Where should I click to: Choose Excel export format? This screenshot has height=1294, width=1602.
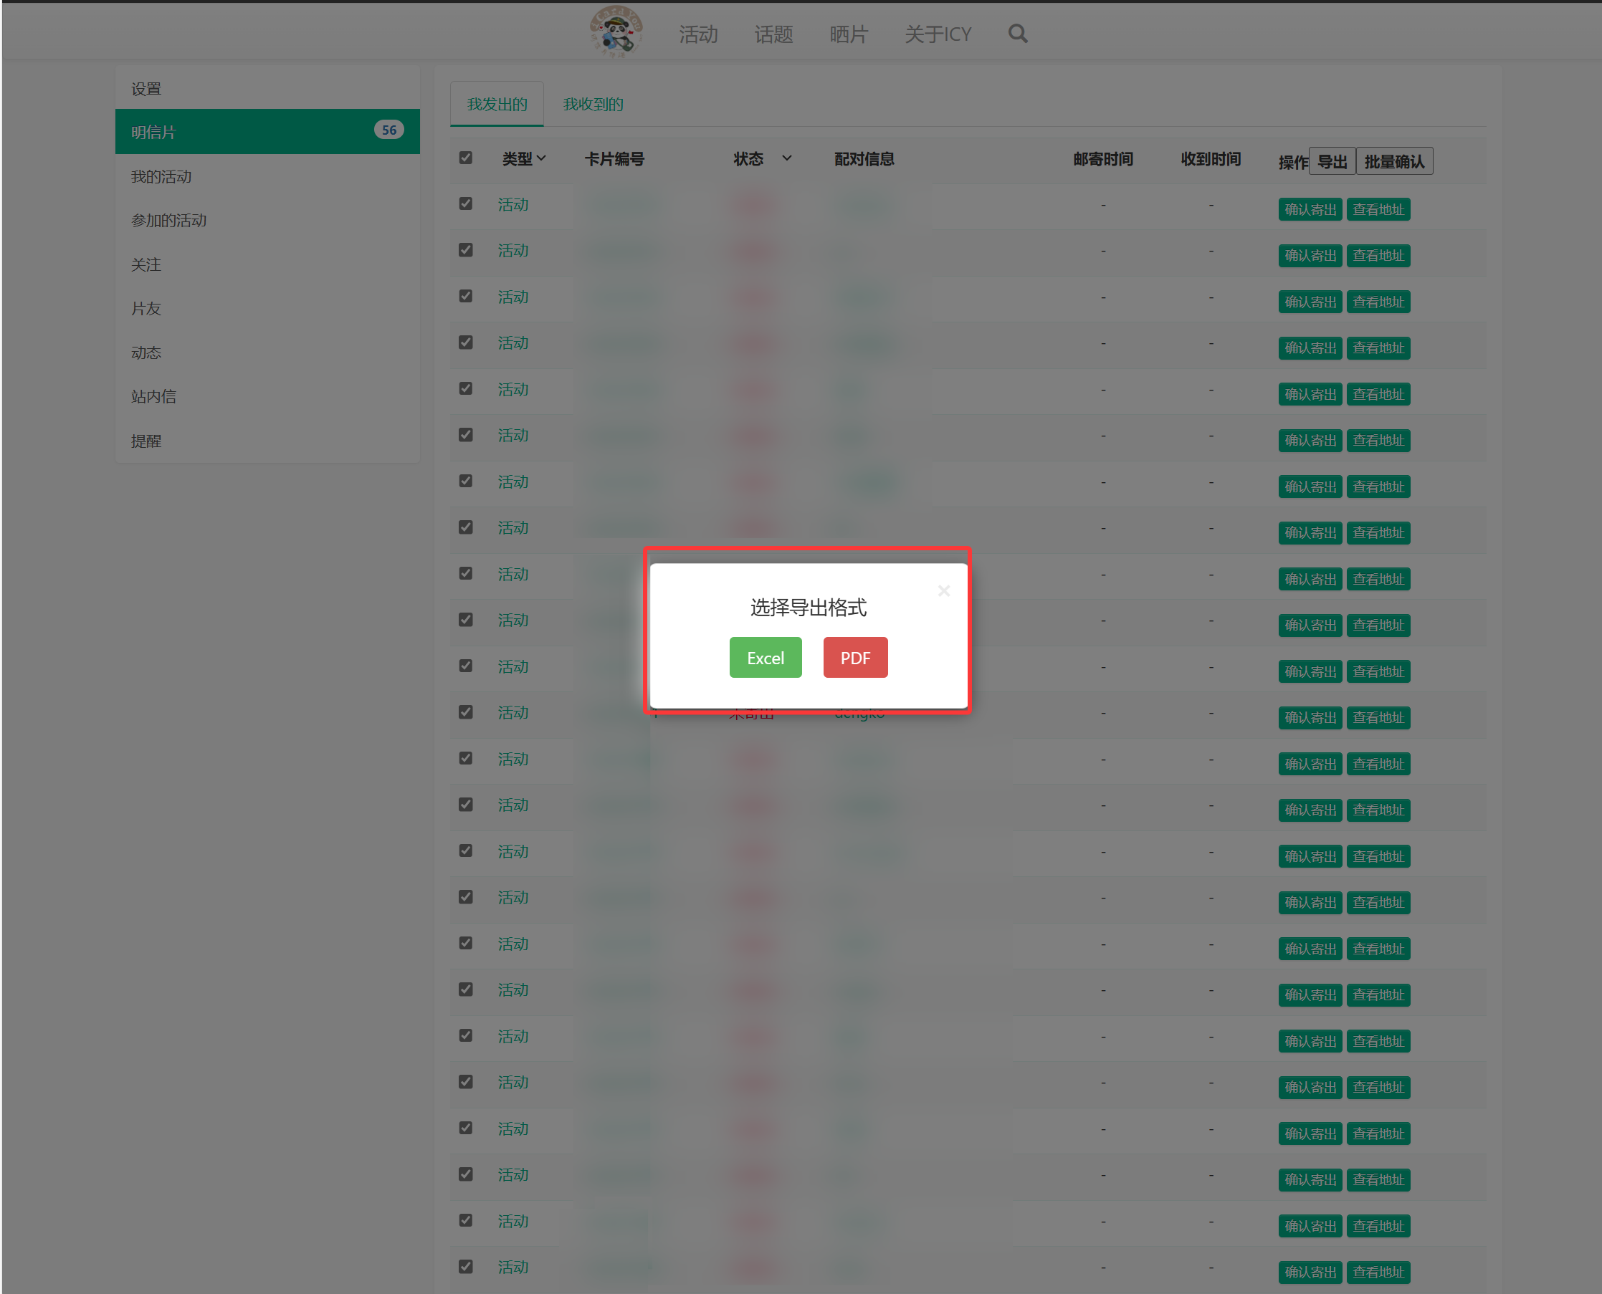[x=766, y=658]
